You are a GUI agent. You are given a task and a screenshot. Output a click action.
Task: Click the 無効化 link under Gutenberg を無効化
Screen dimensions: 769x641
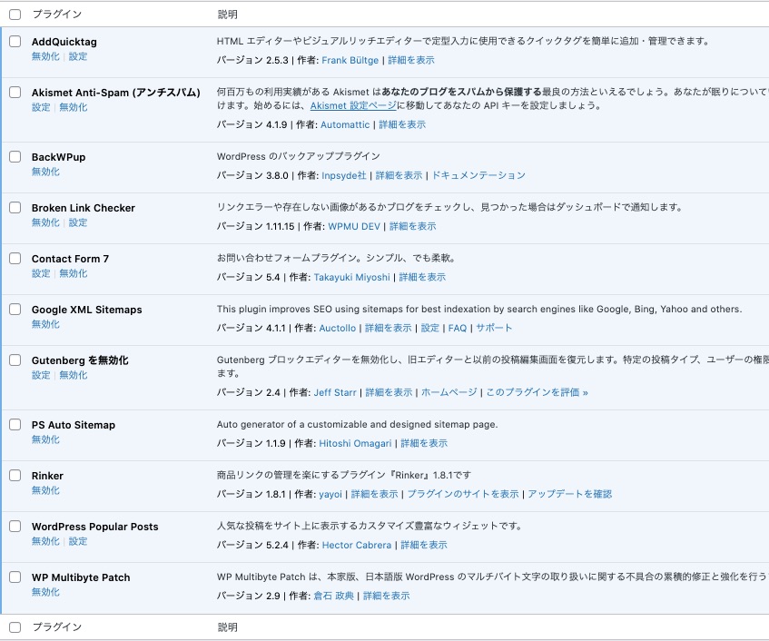[x=74, y=375]
